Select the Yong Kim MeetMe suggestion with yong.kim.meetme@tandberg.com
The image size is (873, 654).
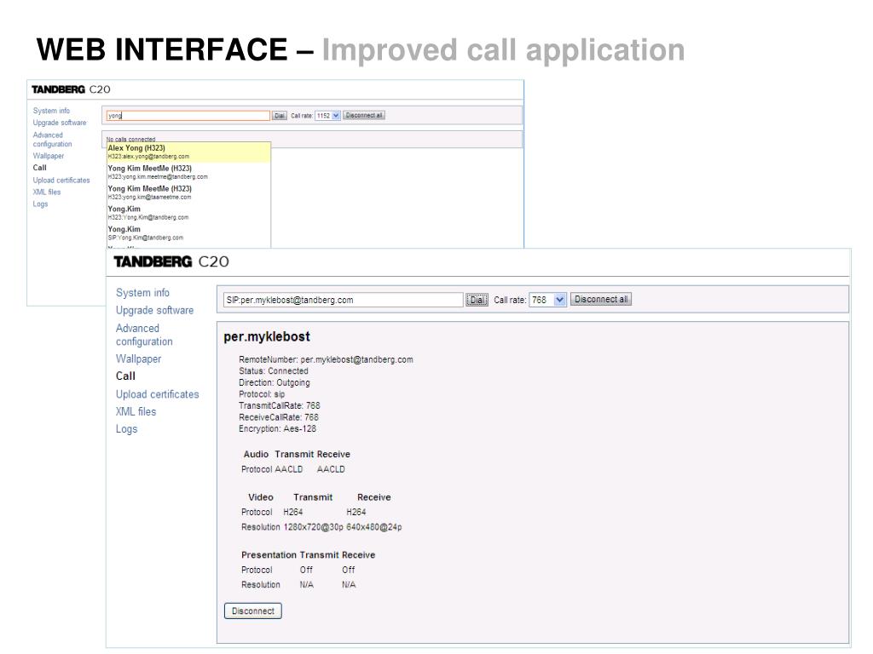pos(188,172)
